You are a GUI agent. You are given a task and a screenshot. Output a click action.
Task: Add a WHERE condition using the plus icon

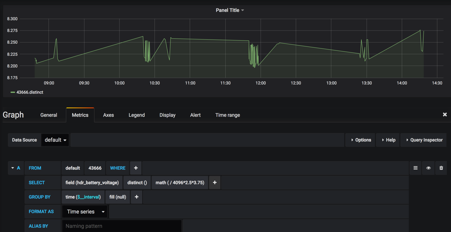coord(136,168)
